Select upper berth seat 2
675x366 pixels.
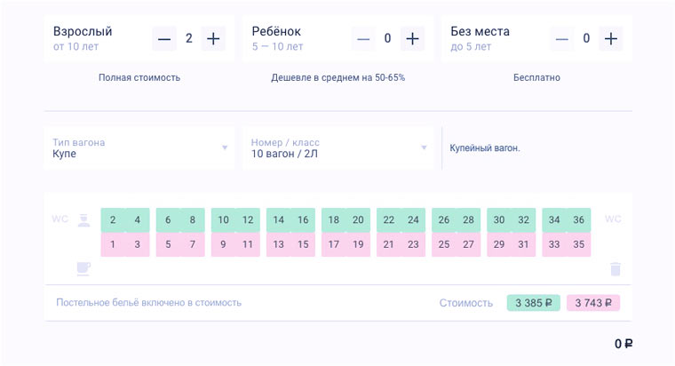coord(113,220)
